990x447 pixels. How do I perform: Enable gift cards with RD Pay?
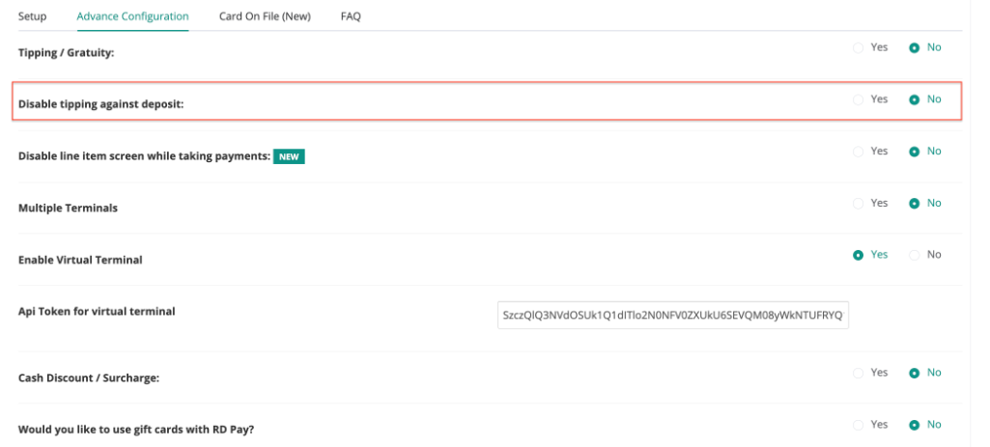[859, 425]
